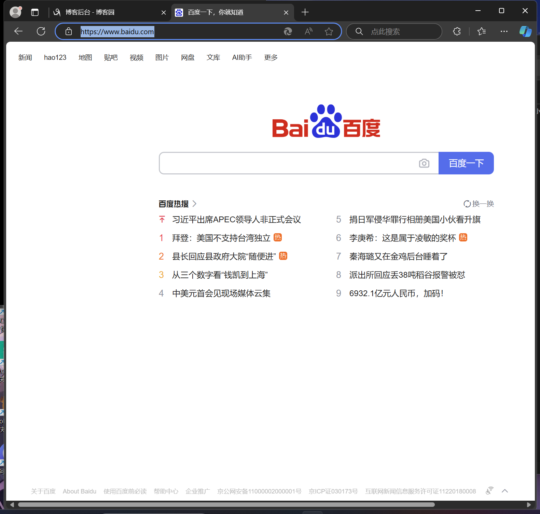Open 企业推广 footer link
The height and width of the screenshot is (514, 540).
point(198,491)
